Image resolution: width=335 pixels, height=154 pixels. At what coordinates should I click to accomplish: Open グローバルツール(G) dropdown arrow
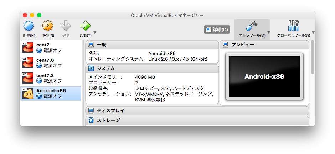313,33
